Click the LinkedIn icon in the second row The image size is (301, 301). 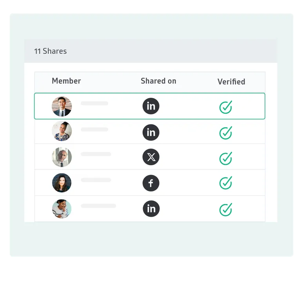point(151,132)
